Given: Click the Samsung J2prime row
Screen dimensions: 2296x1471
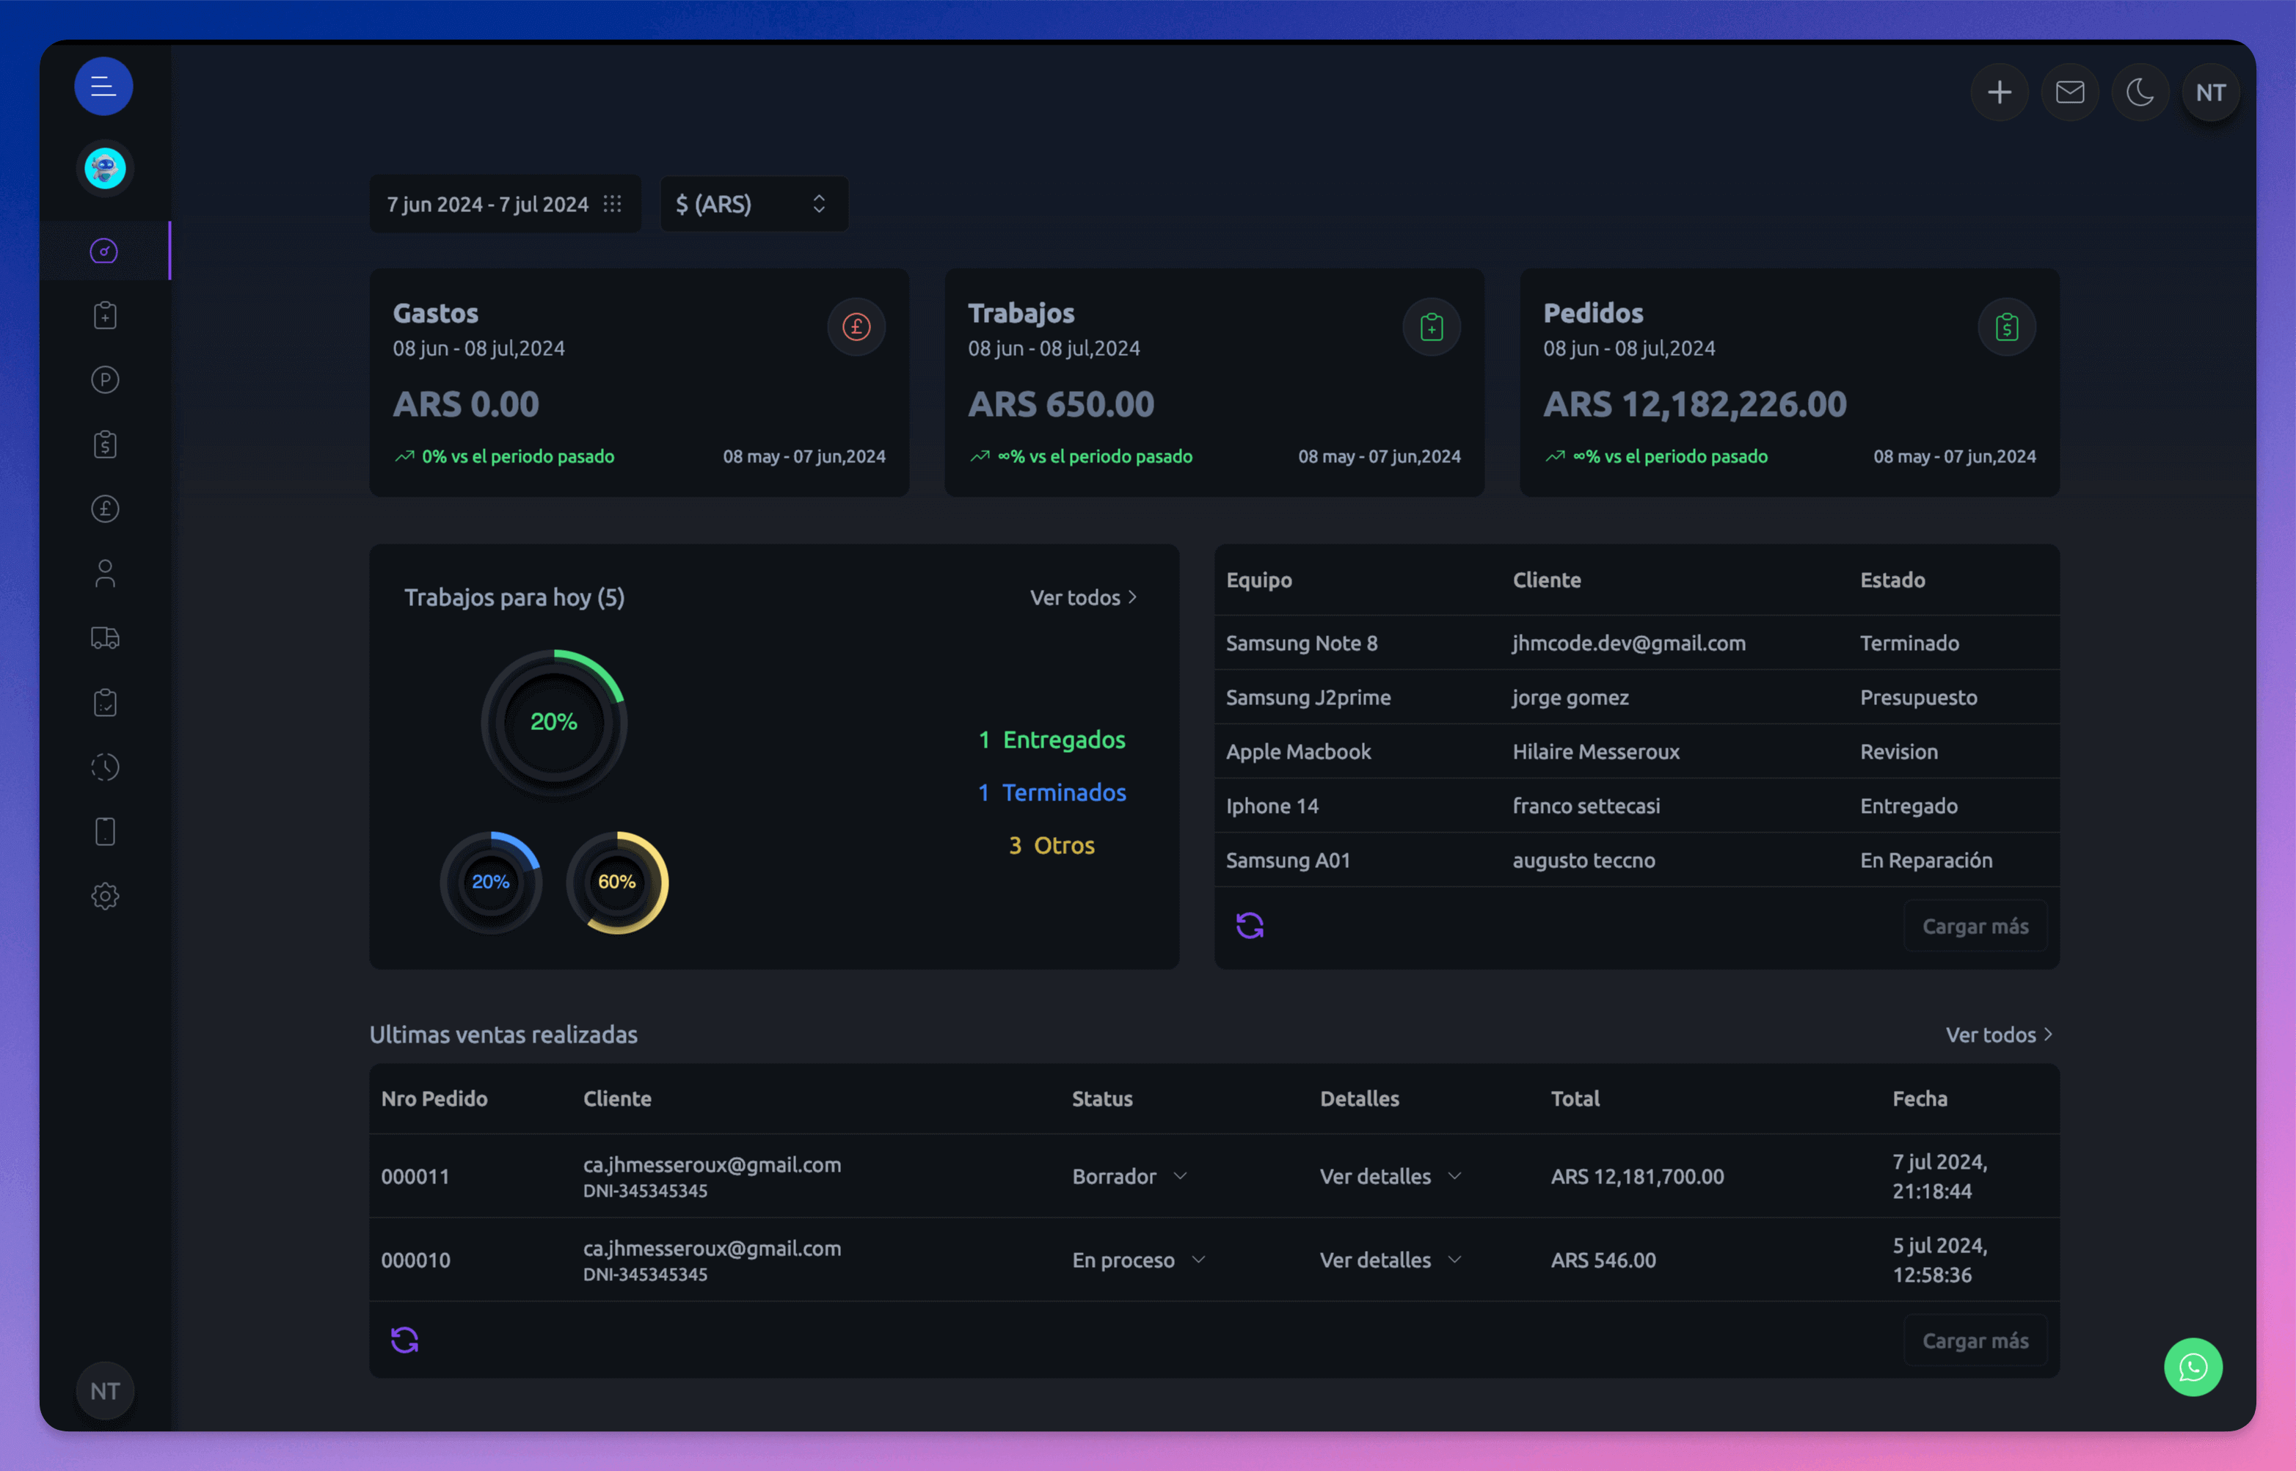Looking at the screenshot, I should click(1636, 697).
